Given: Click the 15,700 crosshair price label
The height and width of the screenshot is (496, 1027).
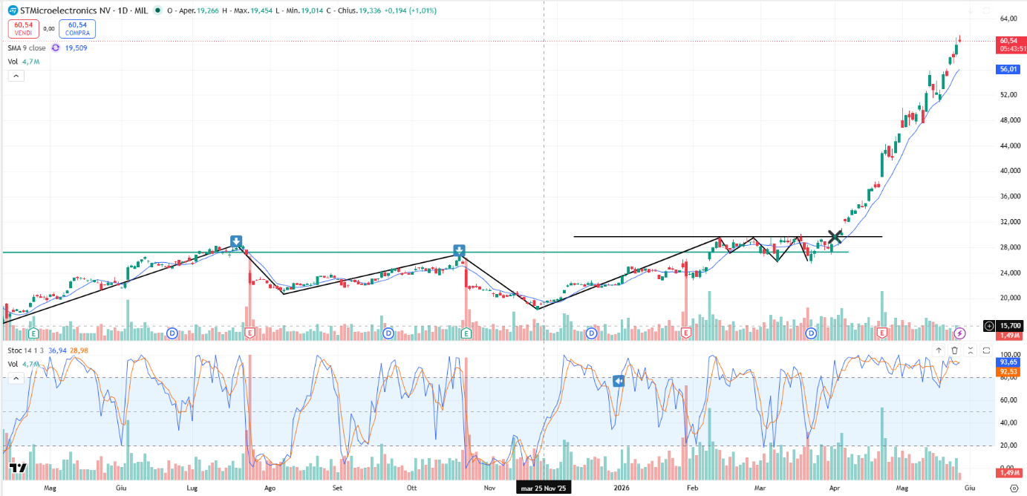Looking at the screenshot, I should [x=1009, y=326].
